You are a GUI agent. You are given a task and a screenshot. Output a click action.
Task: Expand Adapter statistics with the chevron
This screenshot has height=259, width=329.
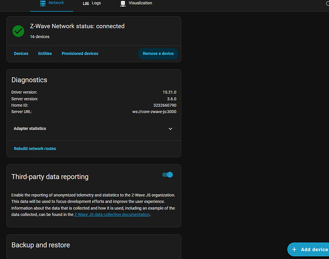(170, 129)
